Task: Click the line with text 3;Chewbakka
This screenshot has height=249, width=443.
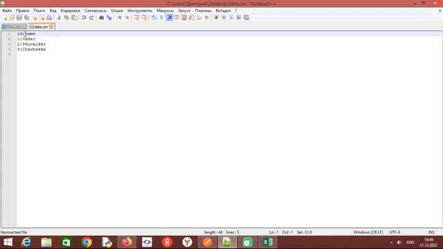Action: click(31, 49)
